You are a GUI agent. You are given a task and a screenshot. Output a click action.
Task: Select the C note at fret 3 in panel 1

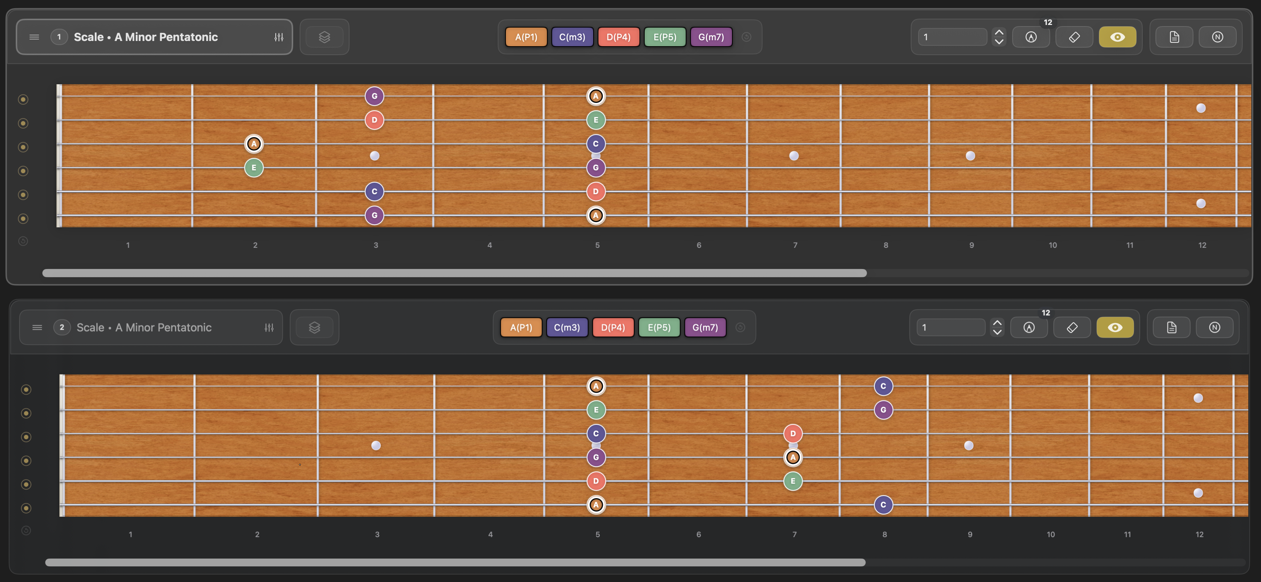pos(375,192)
